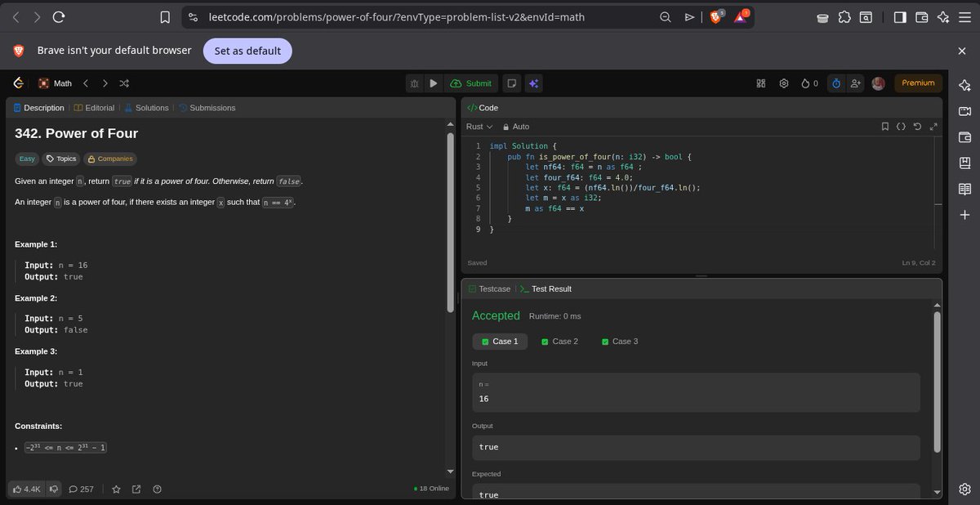Pick a random problem with shuffle icon
Viewport: 980px width, 505px height.
[124, 83]
